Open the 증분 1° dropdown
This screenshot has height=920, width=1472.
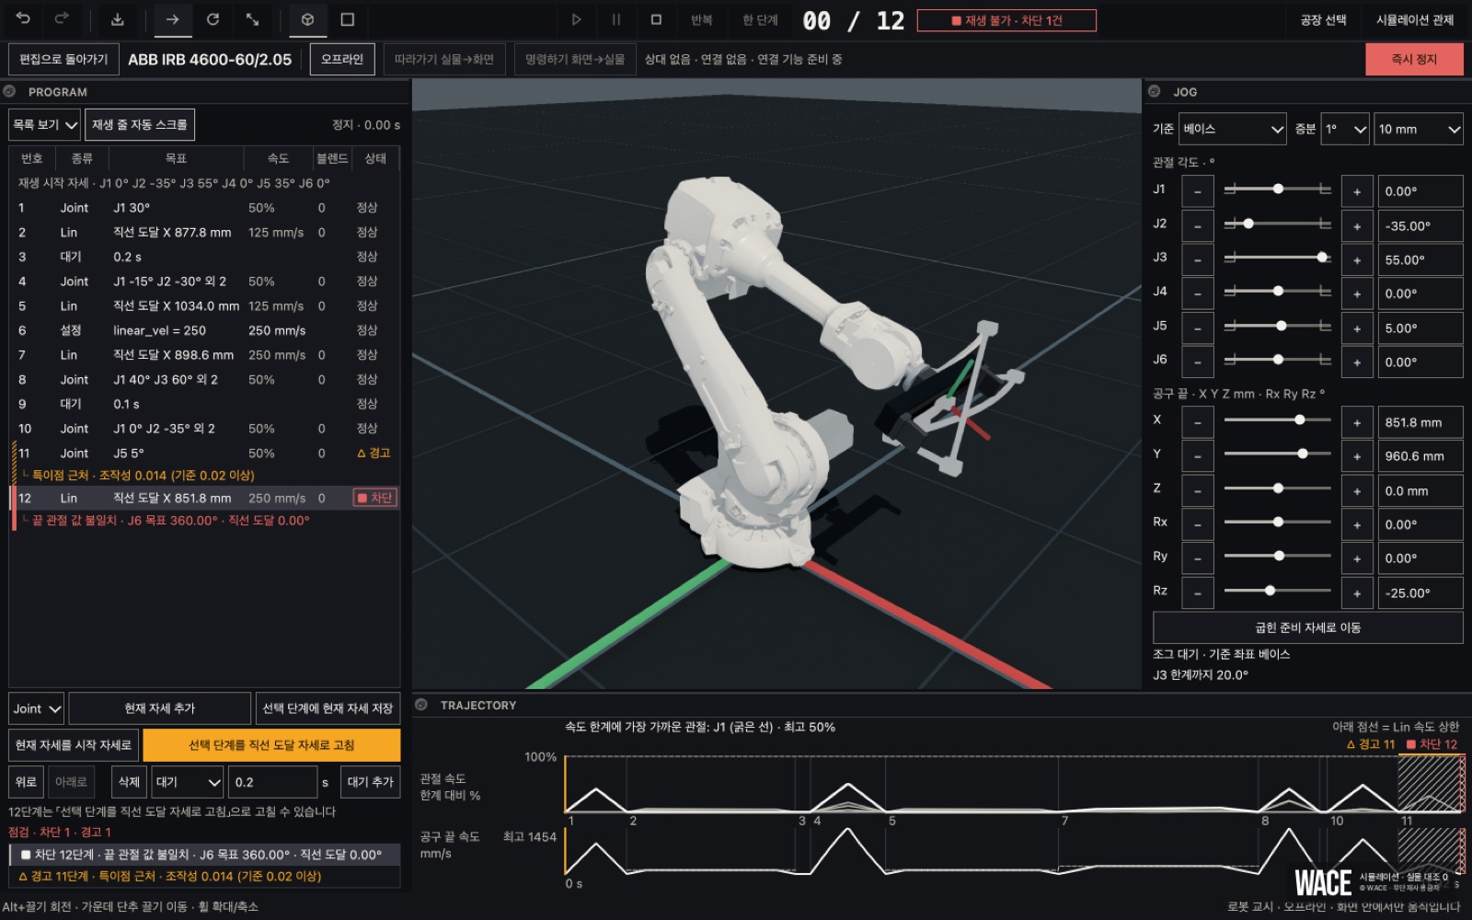pos(1345,129)
